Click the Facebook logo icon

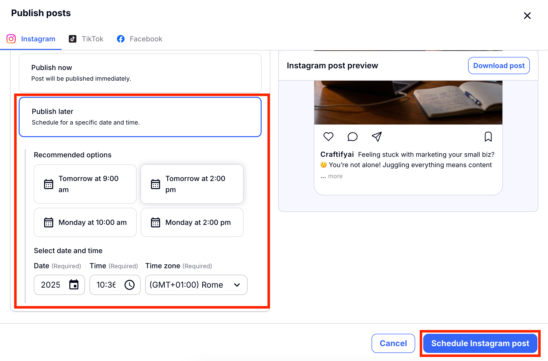click(121, 39)
